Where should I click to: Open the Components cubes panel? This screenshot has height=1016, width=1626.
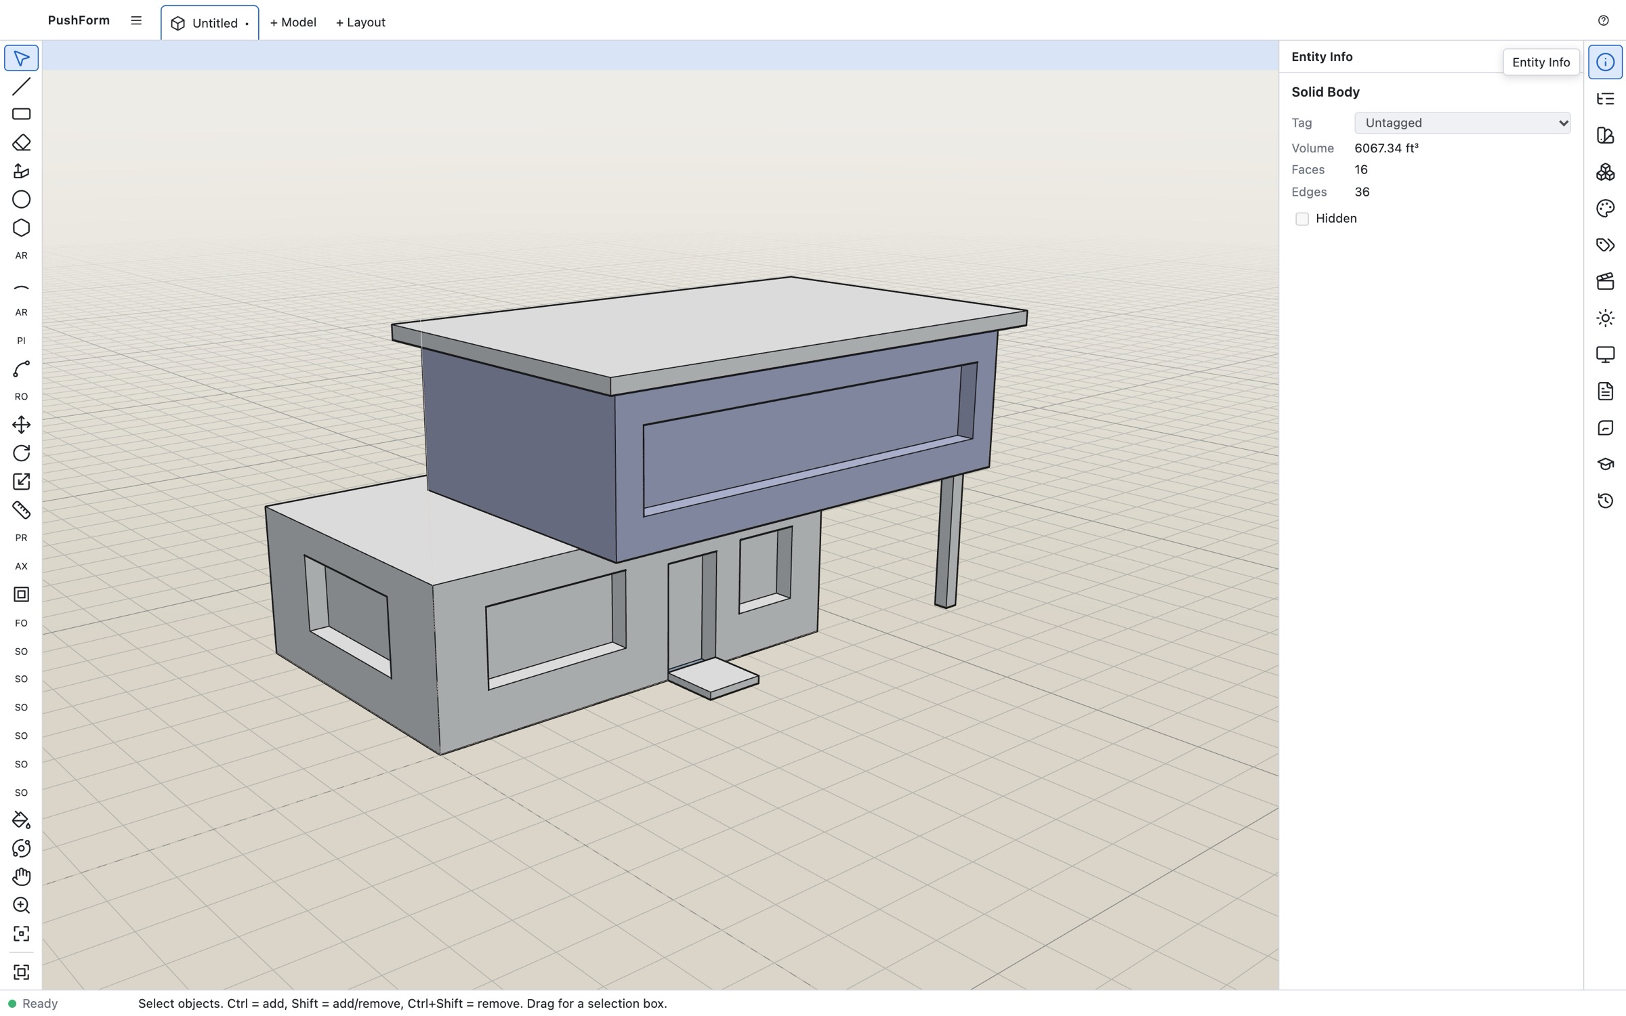[x=1605, y=172]
